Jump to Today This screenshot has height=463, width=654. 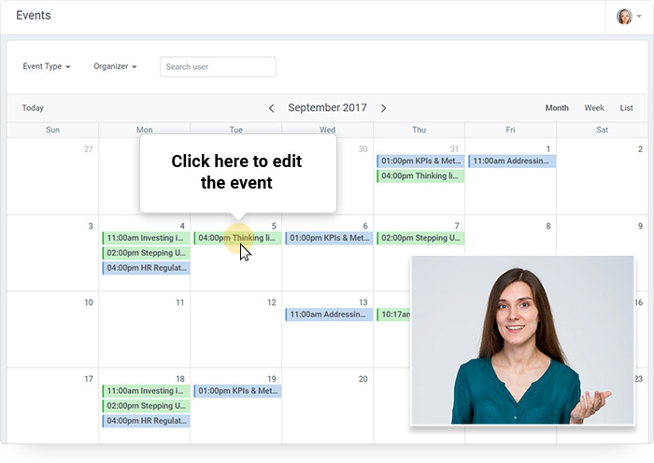pos(33,108)
